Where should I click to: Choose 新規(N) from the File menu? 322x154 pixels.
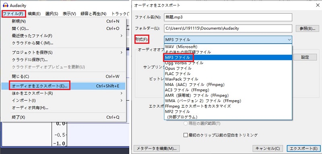63,21
